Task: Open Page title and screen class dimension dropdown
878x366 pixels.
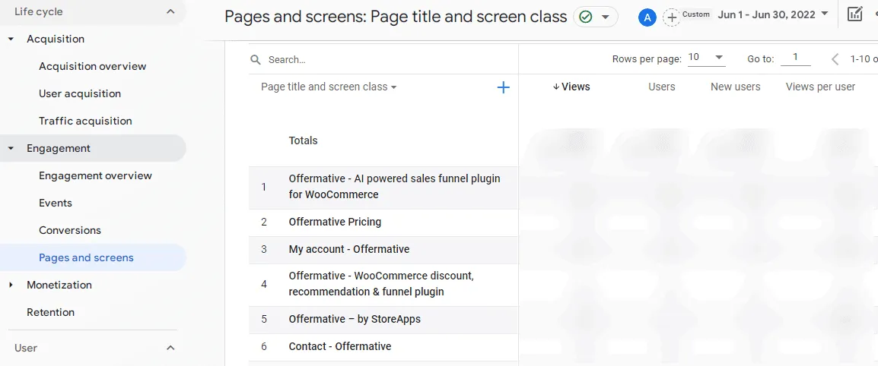Action: click(329, 87)
